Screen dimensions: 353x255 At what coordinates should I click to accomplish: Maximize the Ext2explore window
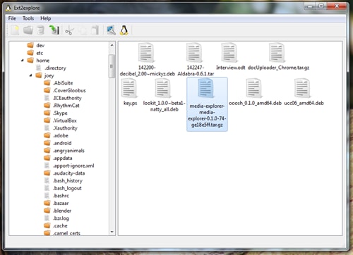(321, 6)
